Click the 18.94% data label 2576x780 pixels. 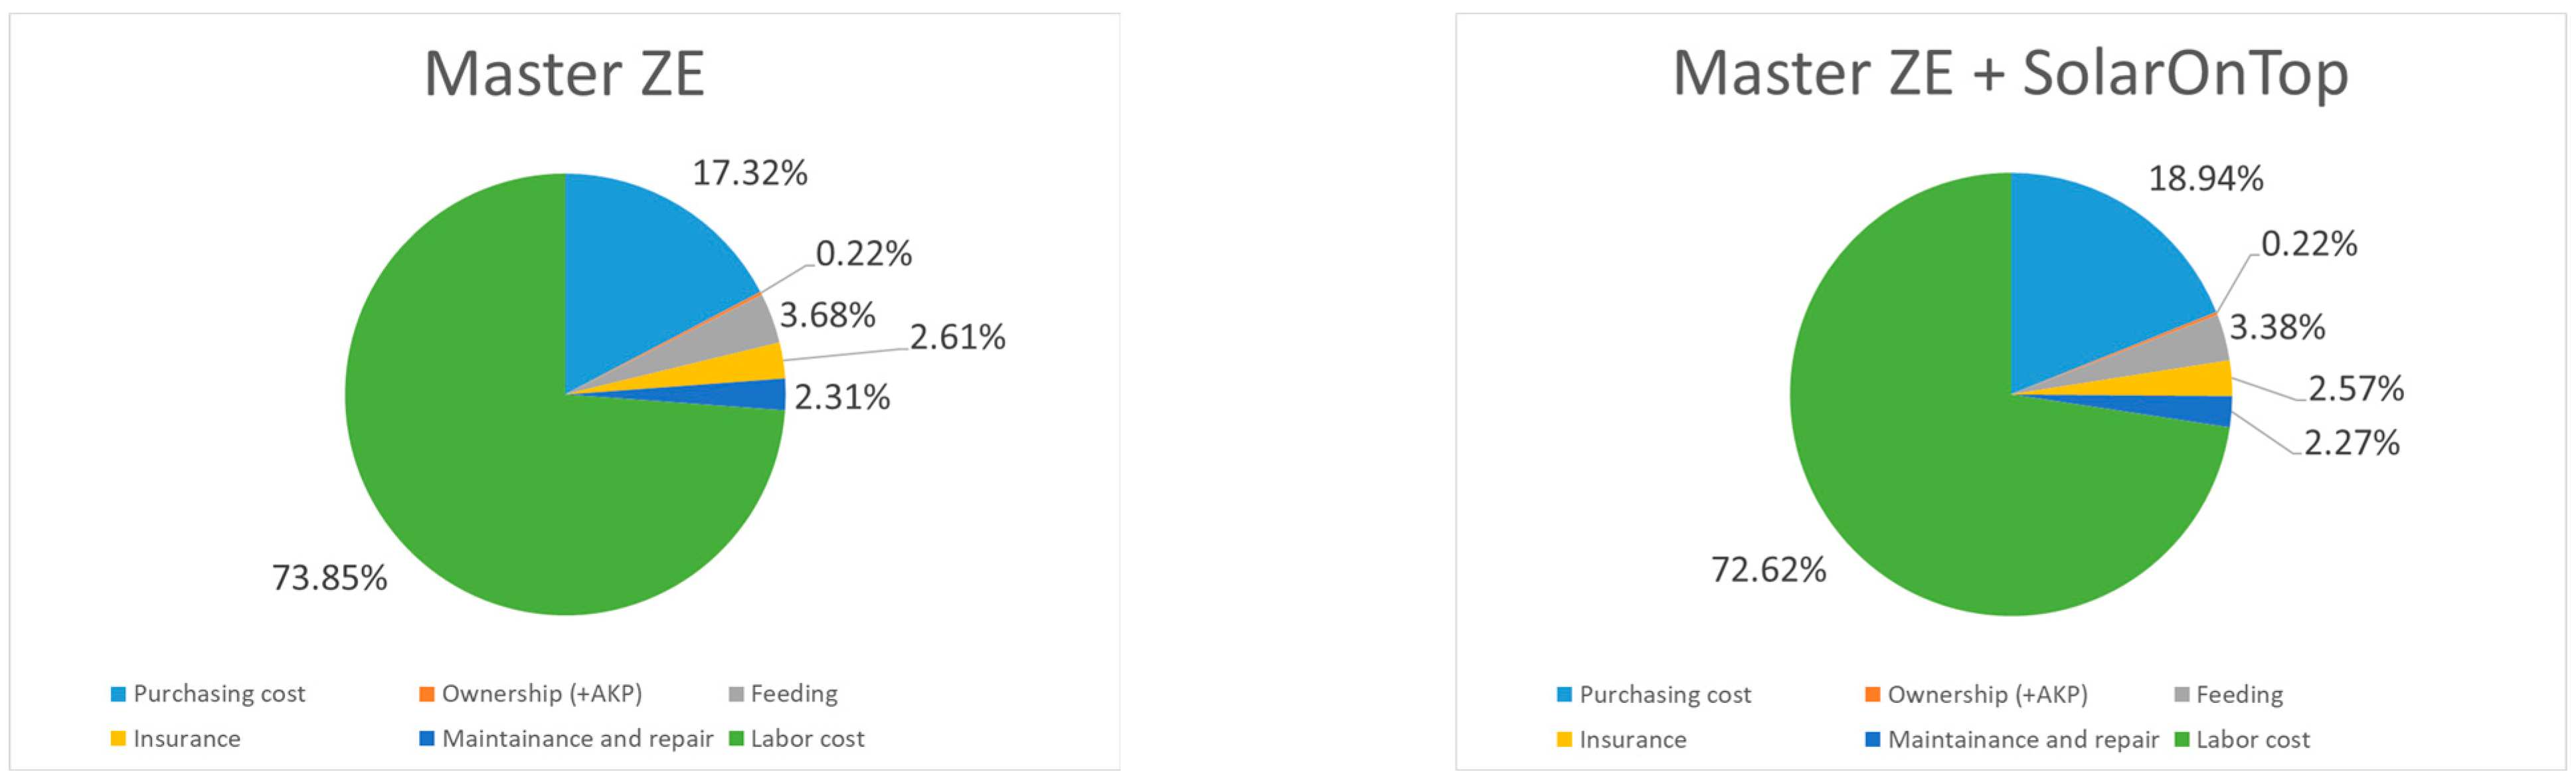[x=2206, y=179]
